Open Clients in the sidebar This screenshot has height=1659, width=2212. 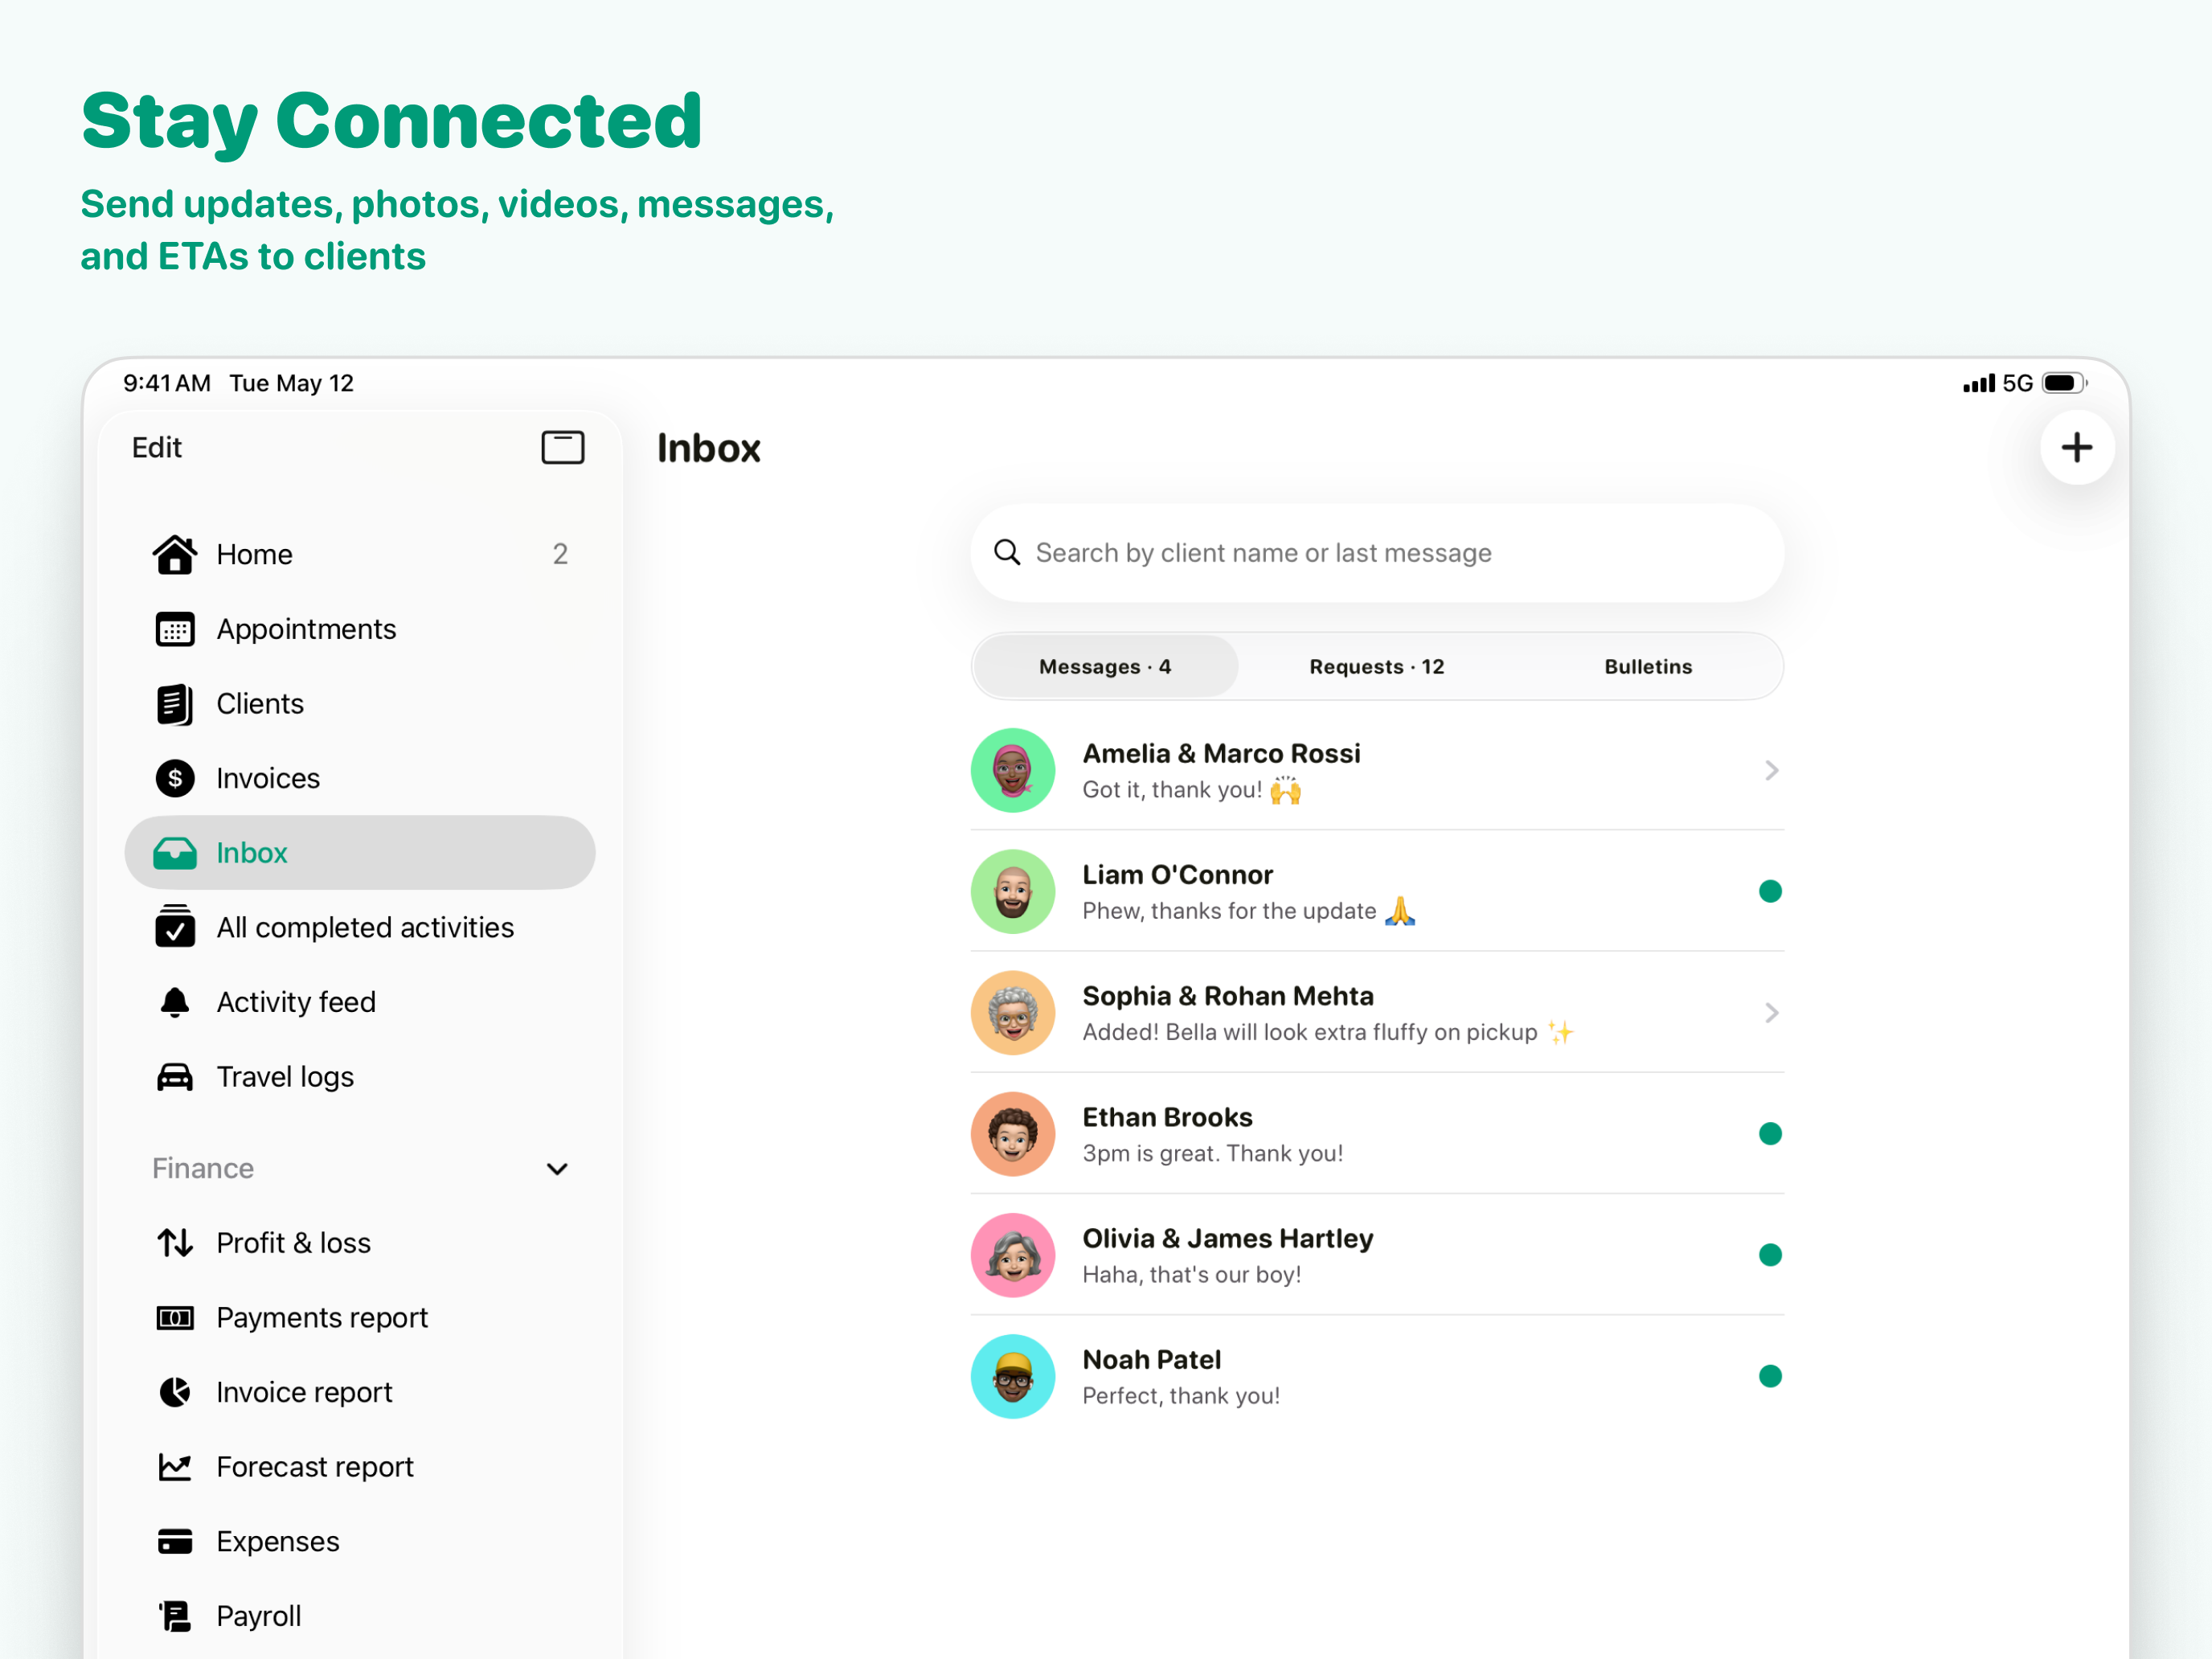(x=360, y=704)
